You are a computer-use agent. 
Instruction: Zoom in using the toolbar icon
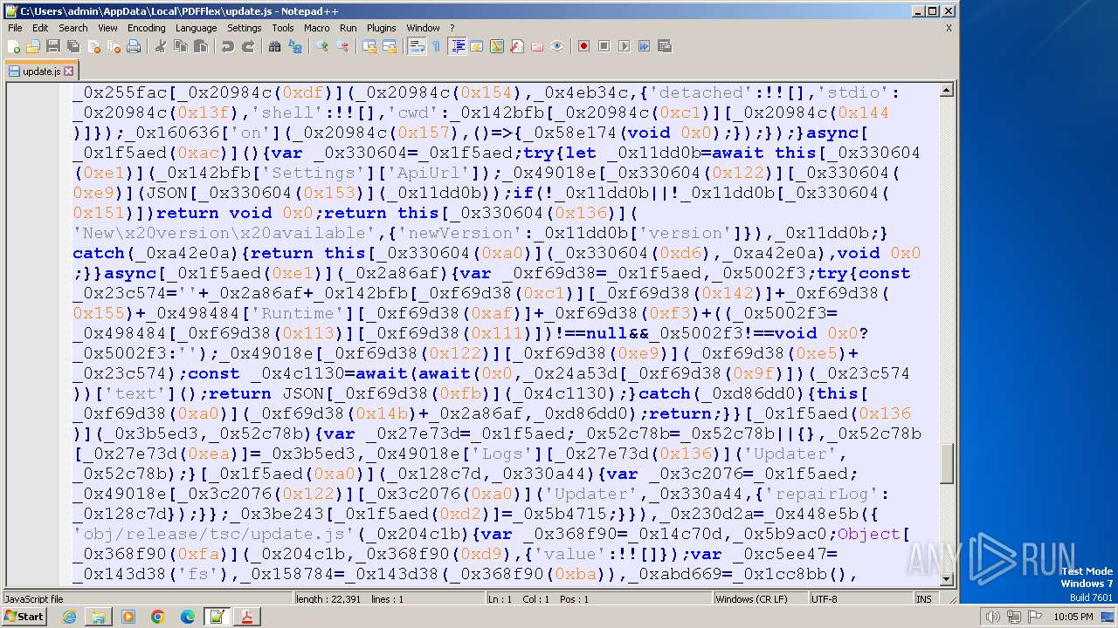click(x=322, y=46)
